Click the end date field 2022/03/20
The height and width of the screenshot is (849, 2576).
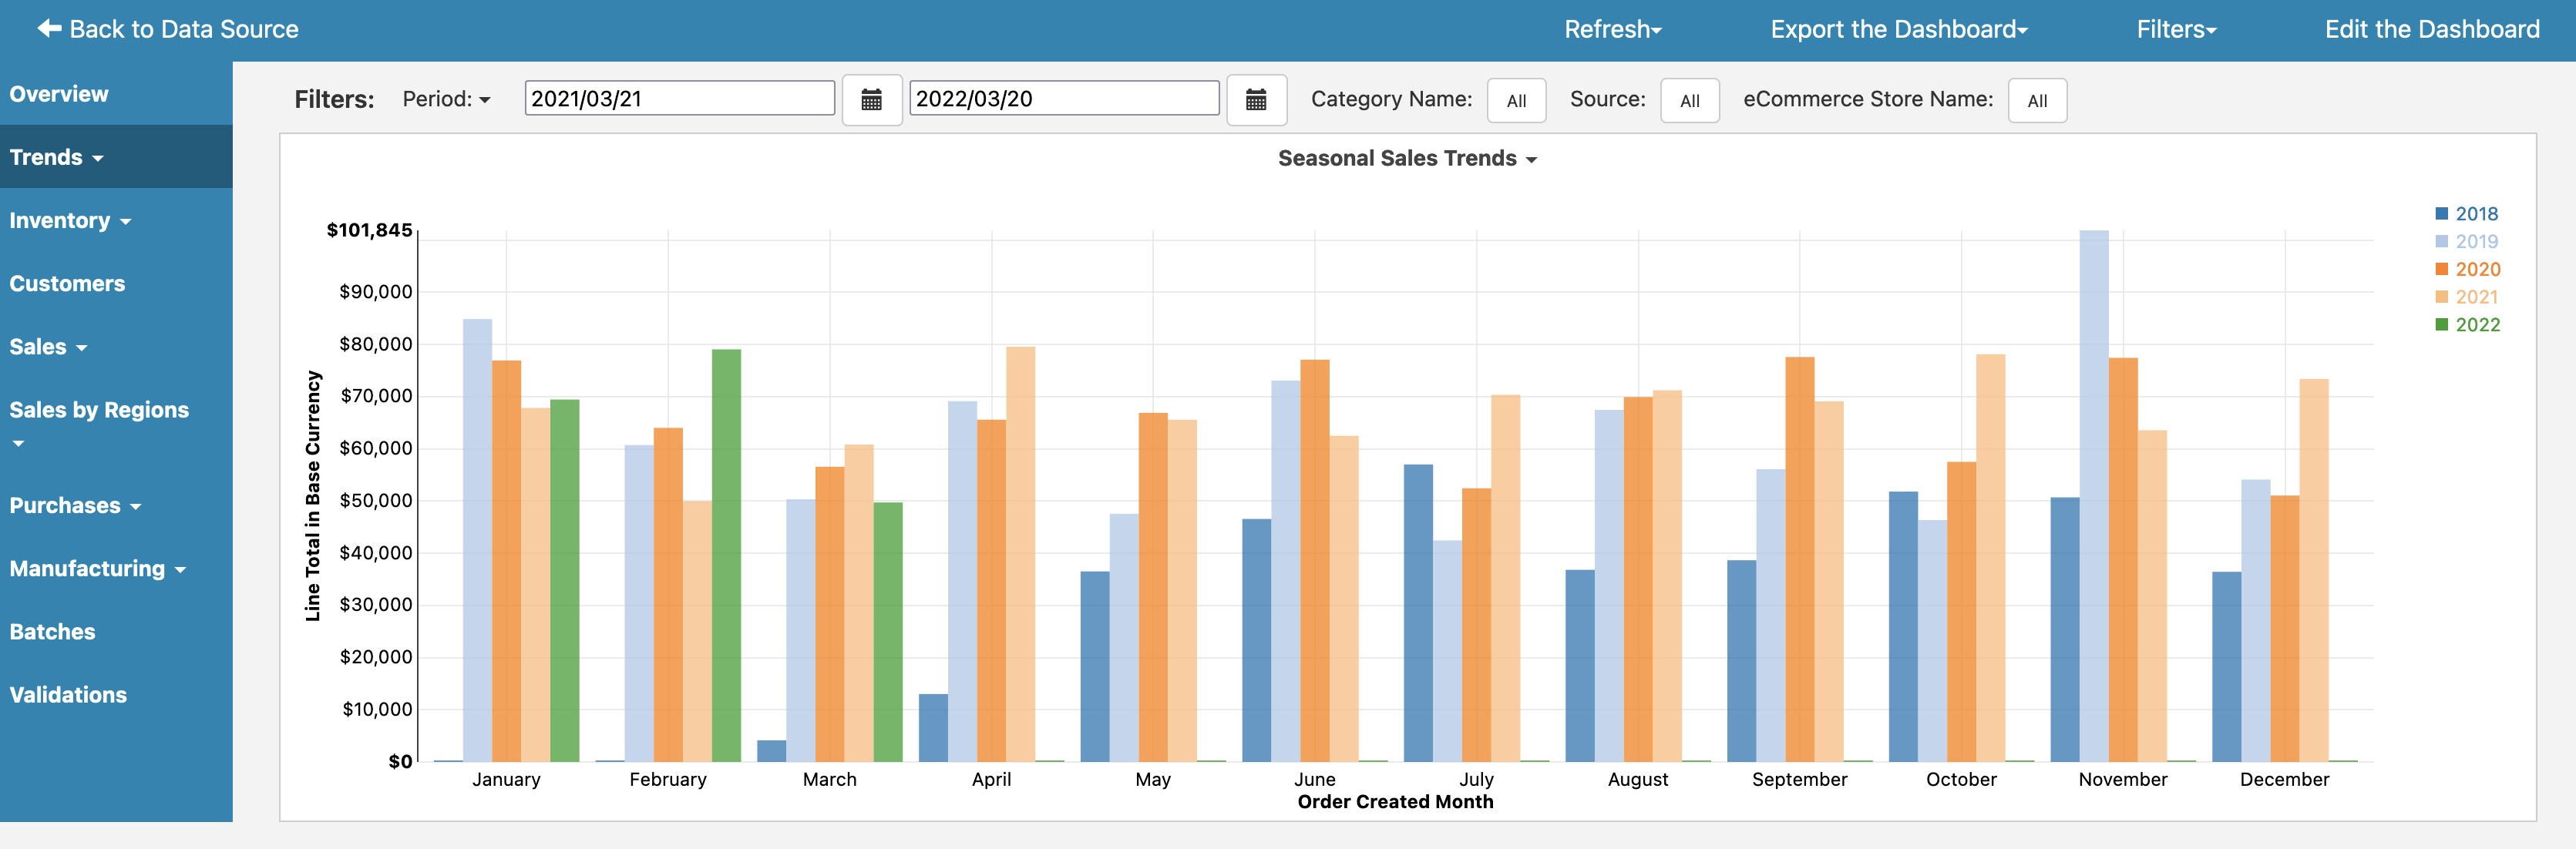pyautogui.click(x=1064, y=98)
